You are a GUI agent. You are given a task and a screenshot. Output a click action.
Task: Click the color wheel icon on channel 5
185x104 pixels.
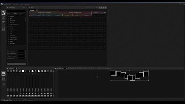(x=20, y=71)
